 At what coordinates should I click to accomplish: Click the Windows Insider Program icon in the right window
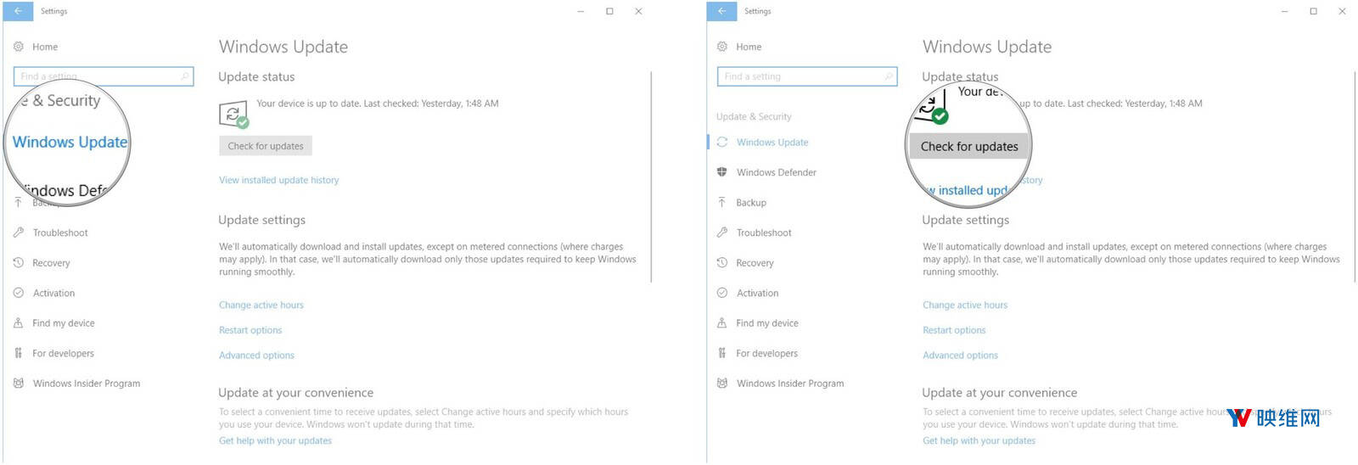click(x=722, y=384)
